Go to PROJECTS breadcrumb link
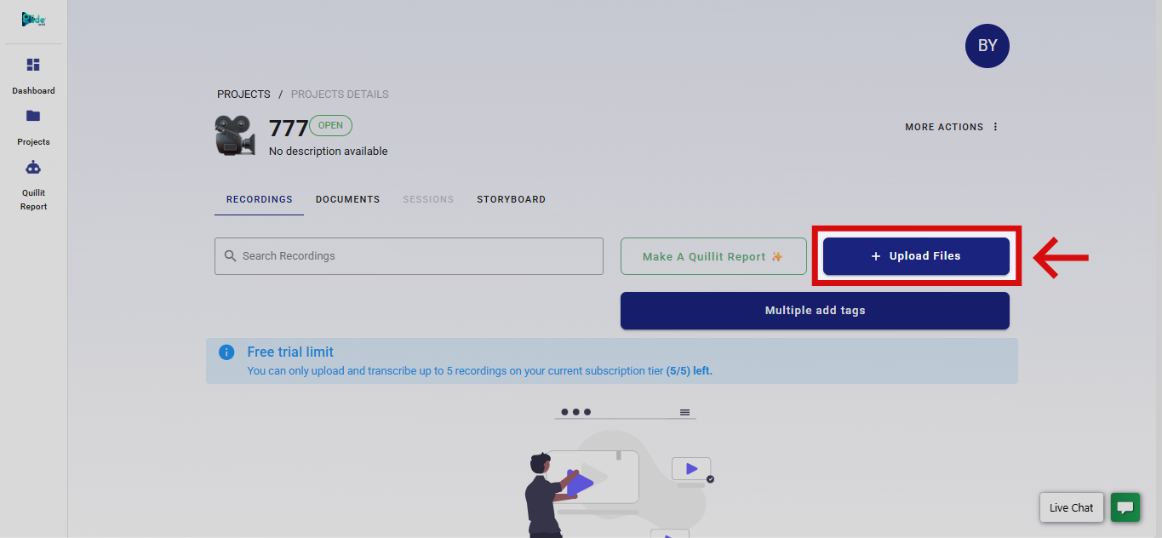 243,94
